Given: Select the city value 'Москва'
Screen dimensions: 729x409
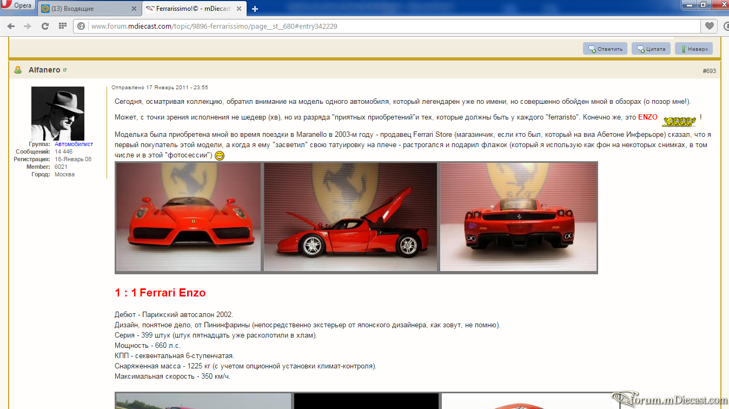Looking at the screenshot, I should [64, 175].
